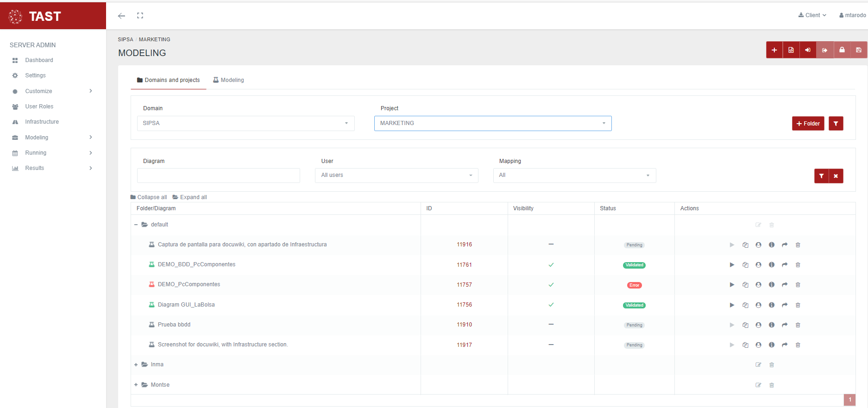
Task: Show info for Diagram GUI_LaBolsa
Action: [x=772, y=305]
